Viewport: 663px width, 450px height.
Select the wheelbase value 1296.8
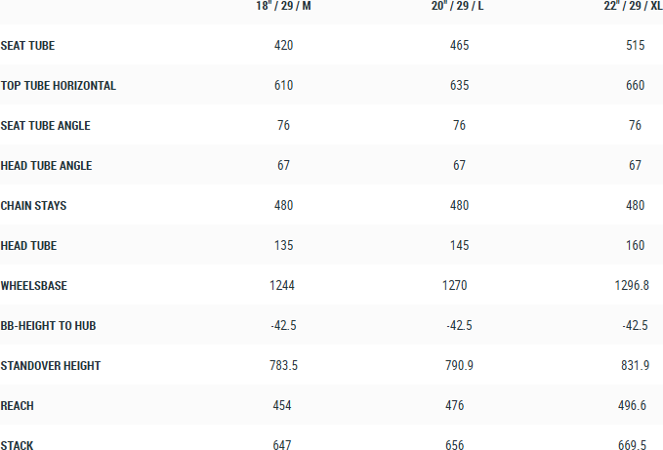click(x=635, y=286)
